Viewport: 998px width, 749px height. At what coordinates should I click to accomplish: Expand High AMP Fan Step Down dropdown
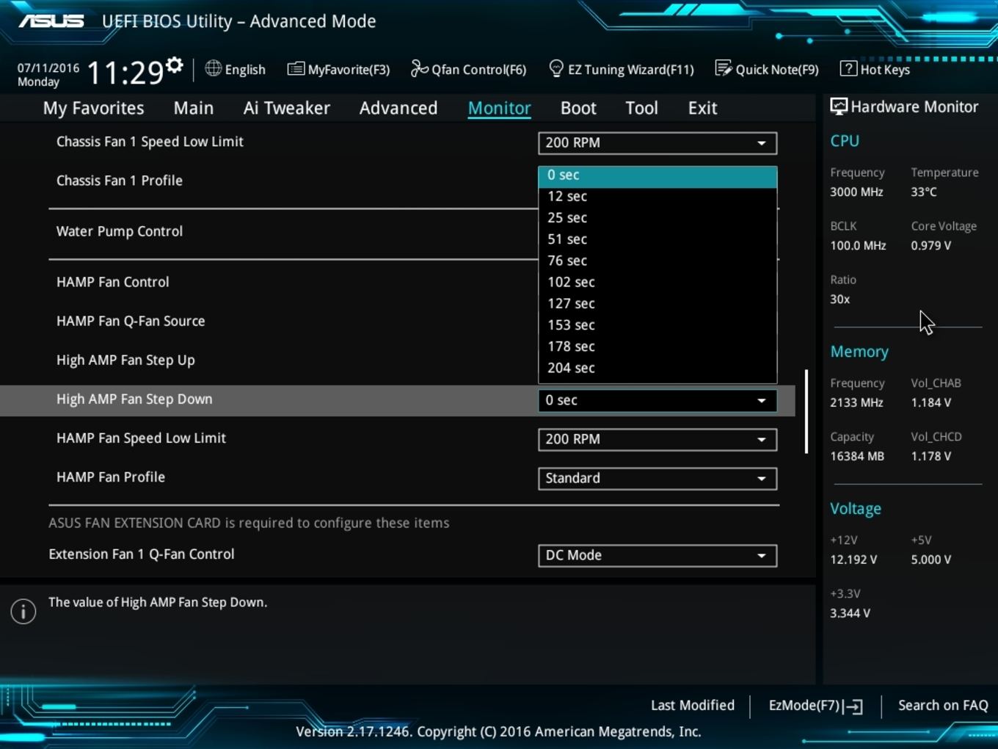[x=658, y=400]
